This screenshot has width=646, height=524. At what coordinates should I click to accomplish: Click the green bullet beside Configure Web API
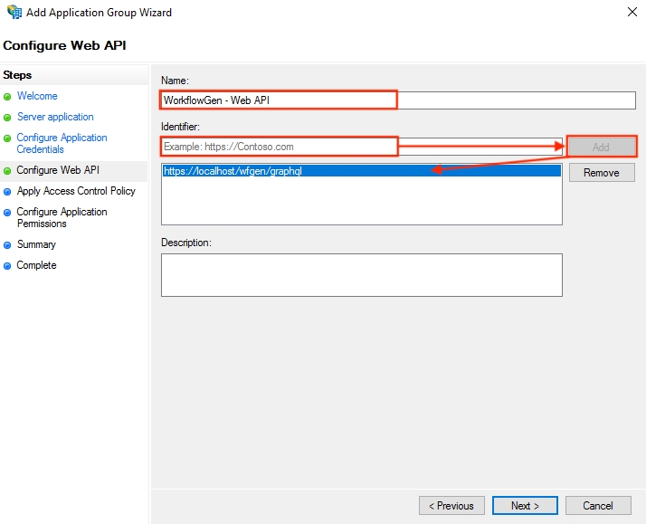point(8,170)
